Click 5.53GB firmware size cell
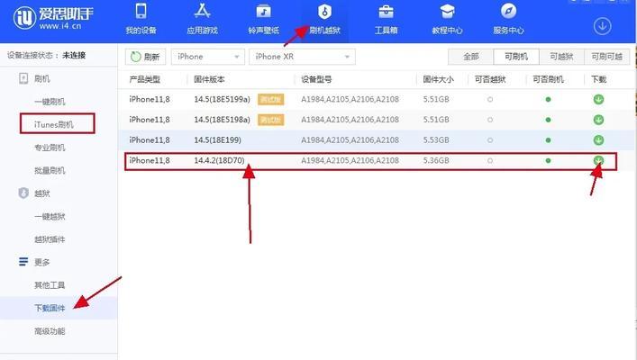 click(x=436, y=140)
